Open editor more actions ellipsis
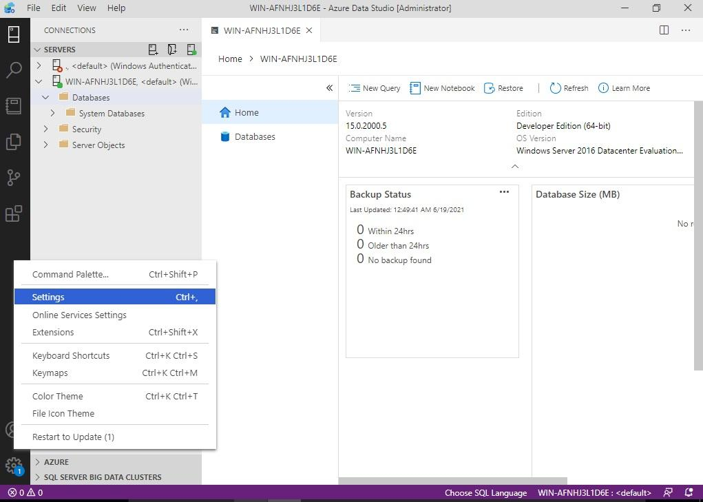The image size is (703, 502). coord(686,30)
